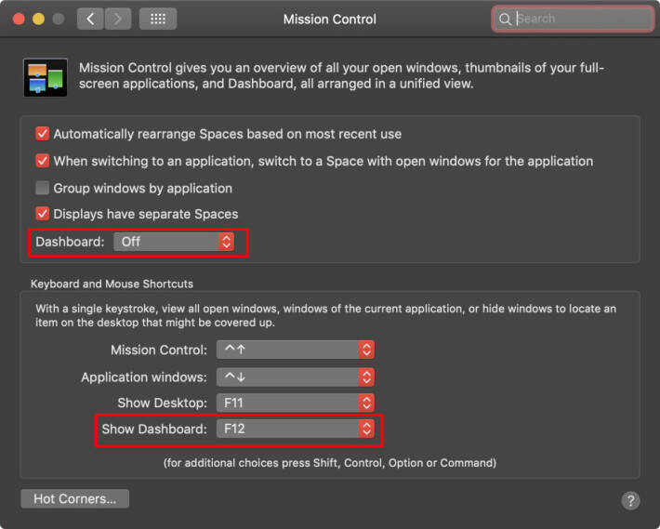Open the Mission Control shortcut dropdown
The height and width of the screenshot is (529, 660).
click(295, 350)
